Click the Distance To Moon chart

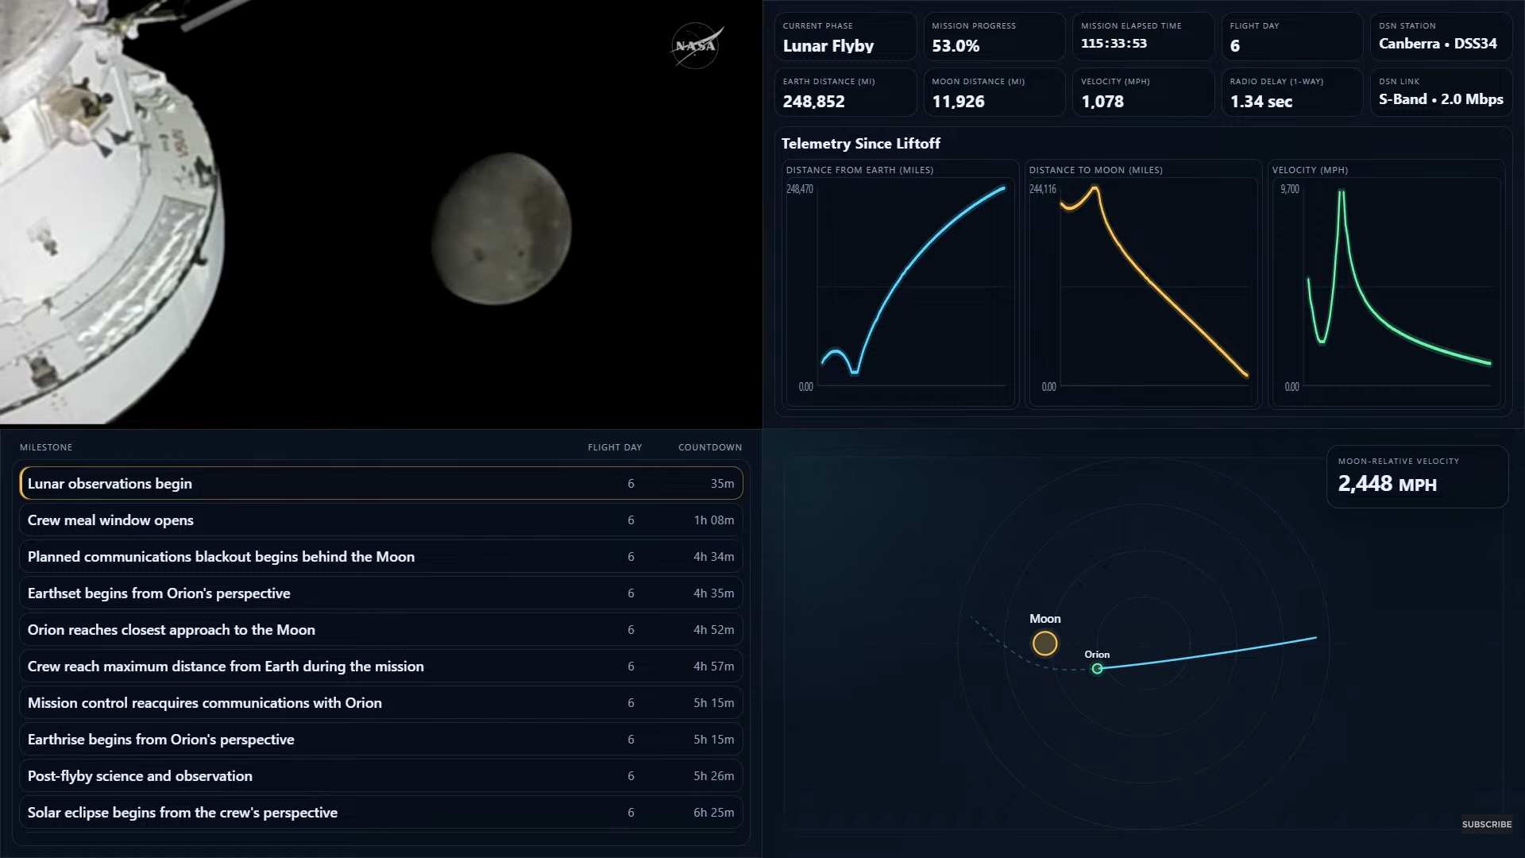(x=1143, y=286)
